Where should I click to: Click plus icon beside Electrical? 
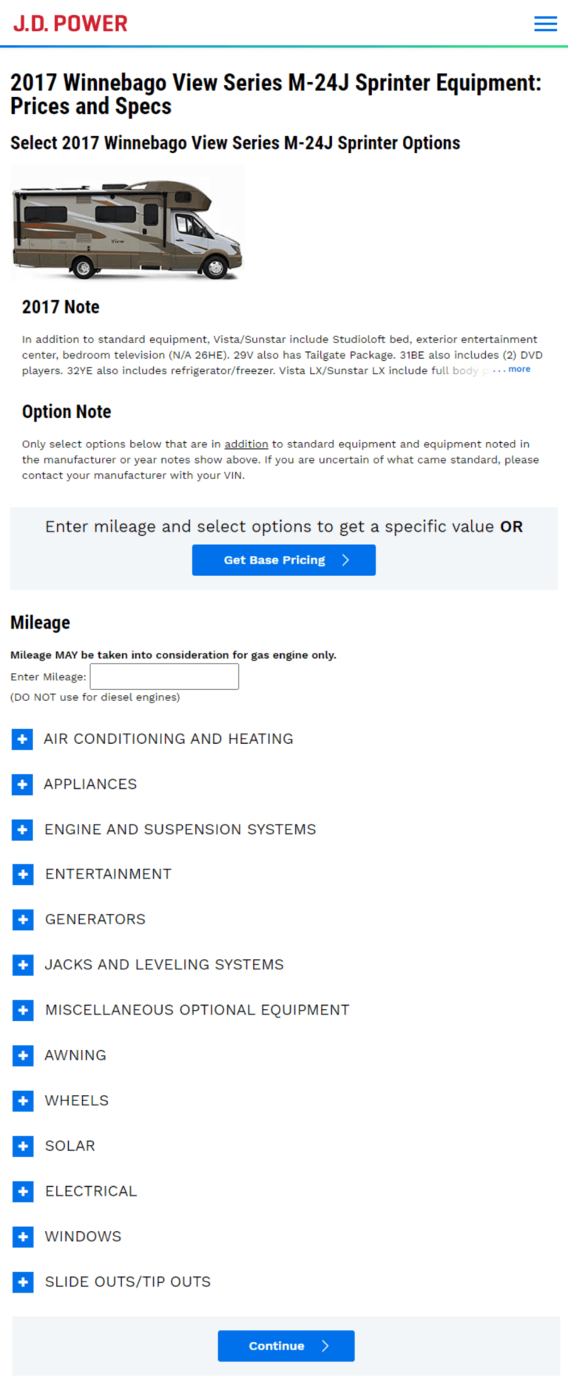tap(22, 1191)
